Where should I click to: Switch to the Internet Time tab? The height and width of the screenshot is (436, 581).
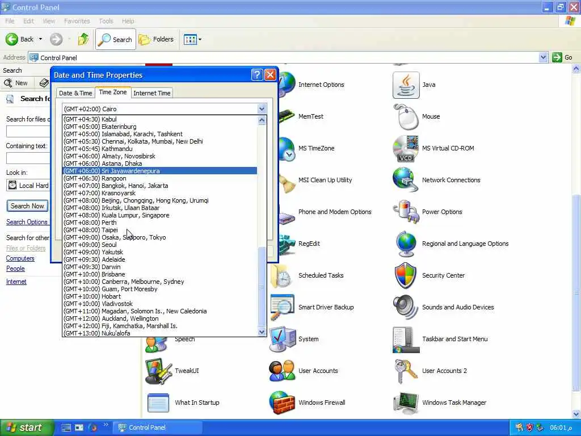152,93
